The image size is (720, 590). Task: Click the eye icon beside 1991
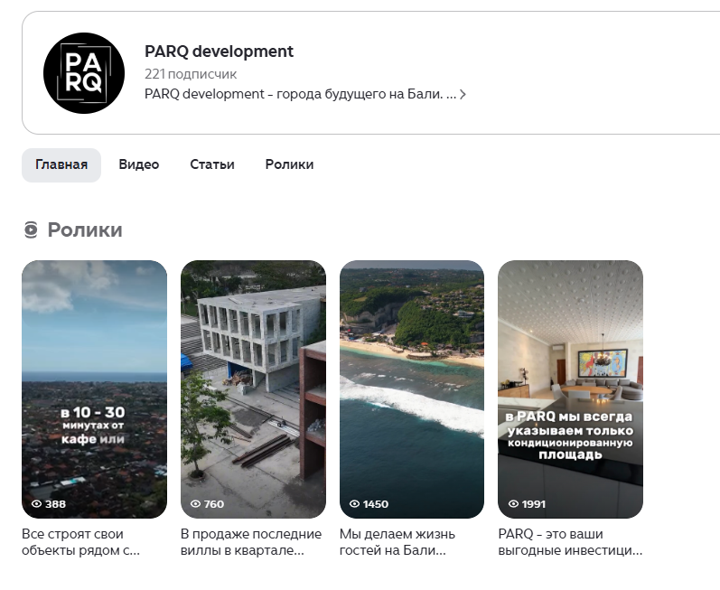[513, 503]
